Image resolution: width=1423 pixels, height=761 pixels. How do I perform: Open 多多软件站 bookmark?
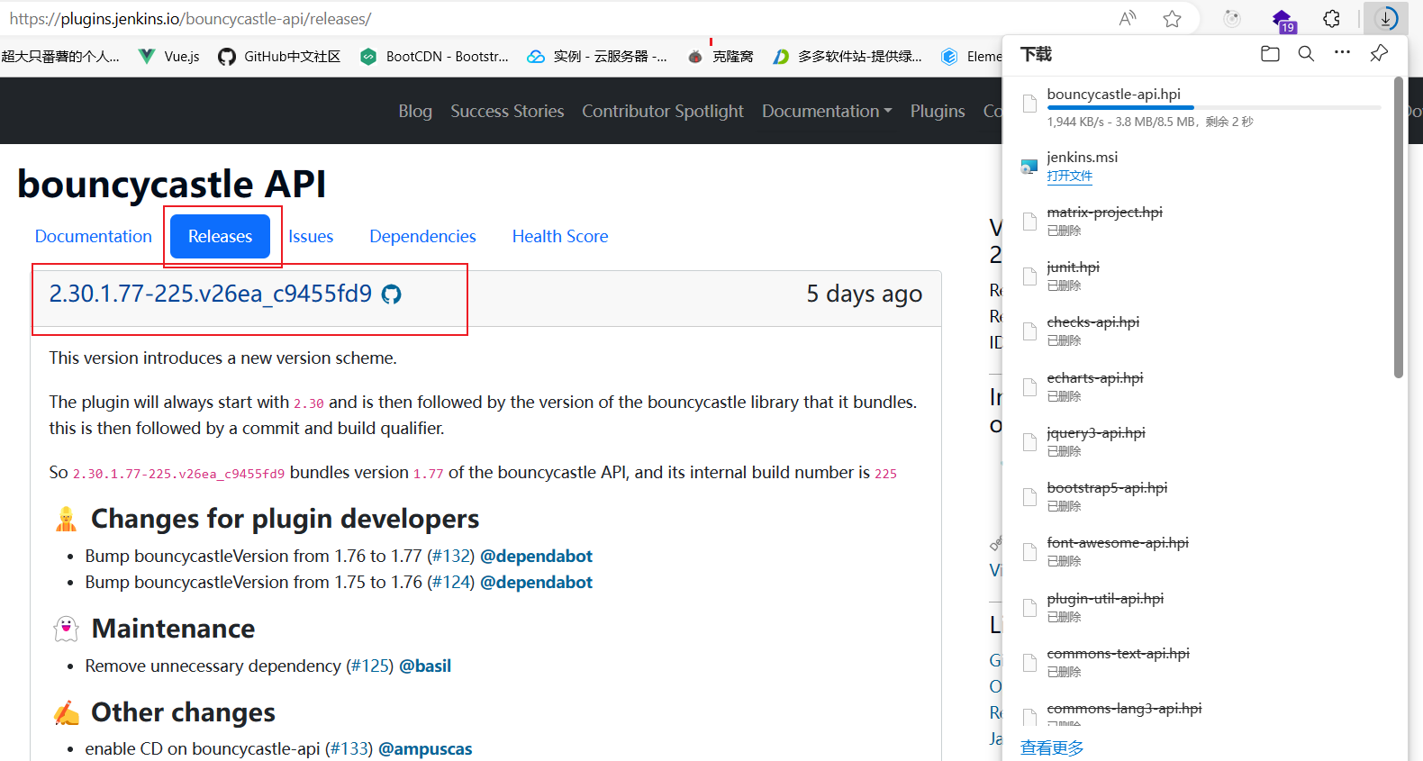tap(847, 57)
